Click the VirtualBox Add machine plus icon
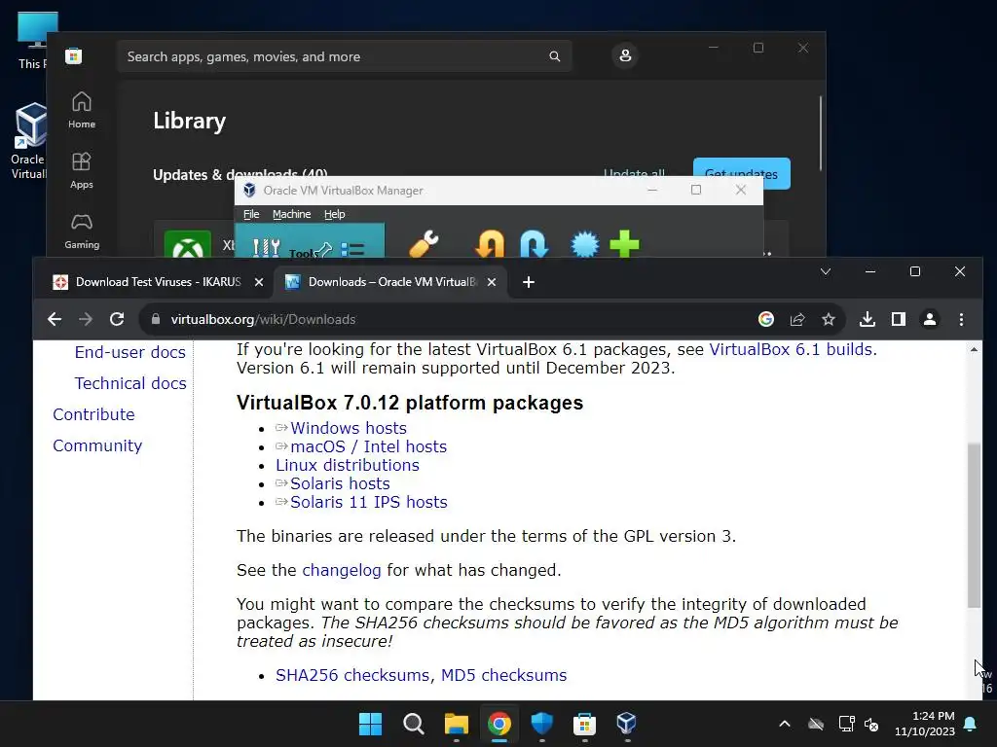Image resolution: width=997 pixels, height=747 pixels. [624, 244]
